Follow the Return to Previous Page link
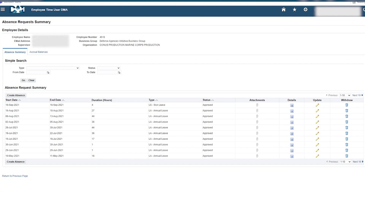365x205 pixels. coord(15,176)
